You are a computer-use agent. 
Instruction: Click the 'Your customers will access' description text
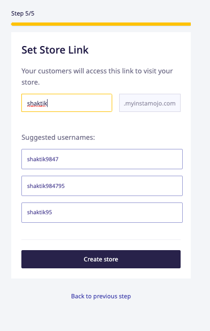pos(97,77)
